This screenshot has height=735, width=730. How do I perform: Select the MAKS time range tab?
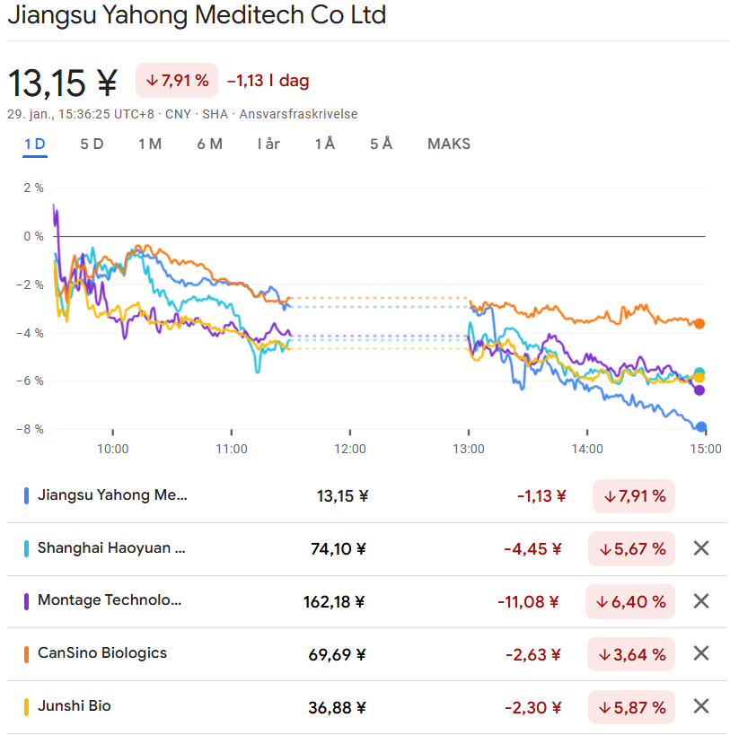(449, 144)
